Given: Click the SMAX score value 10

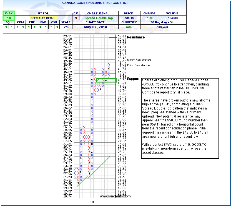Looking at the screenshot, I should click(x=8, y=18).
